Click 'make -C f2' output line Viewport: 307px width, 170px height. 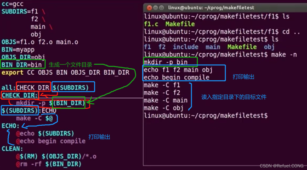pos(162,93)
